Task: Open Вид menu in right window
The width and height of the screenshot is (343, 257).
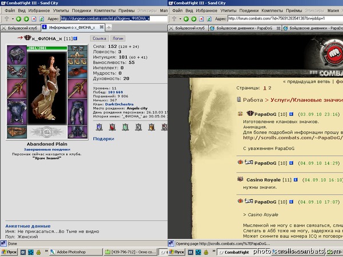Action: [x=189, y=10]
